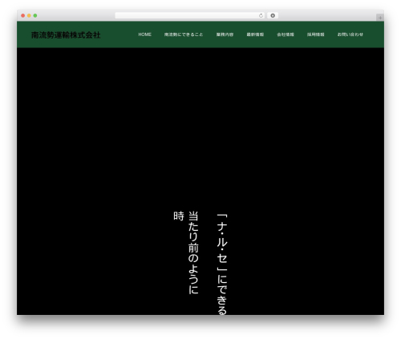This screenshot has width=401, height=339.
Task: Open the HOME menu item
Action: pos(144,34)
